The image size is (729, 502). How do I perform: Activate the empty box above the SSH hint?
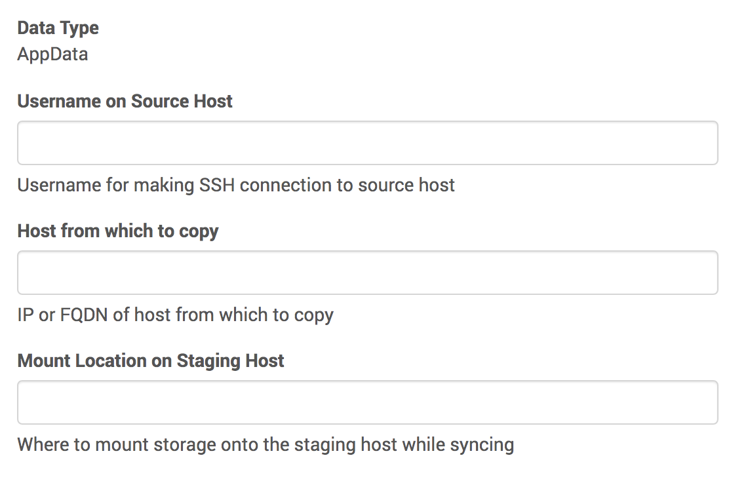(x=367, y=143)
